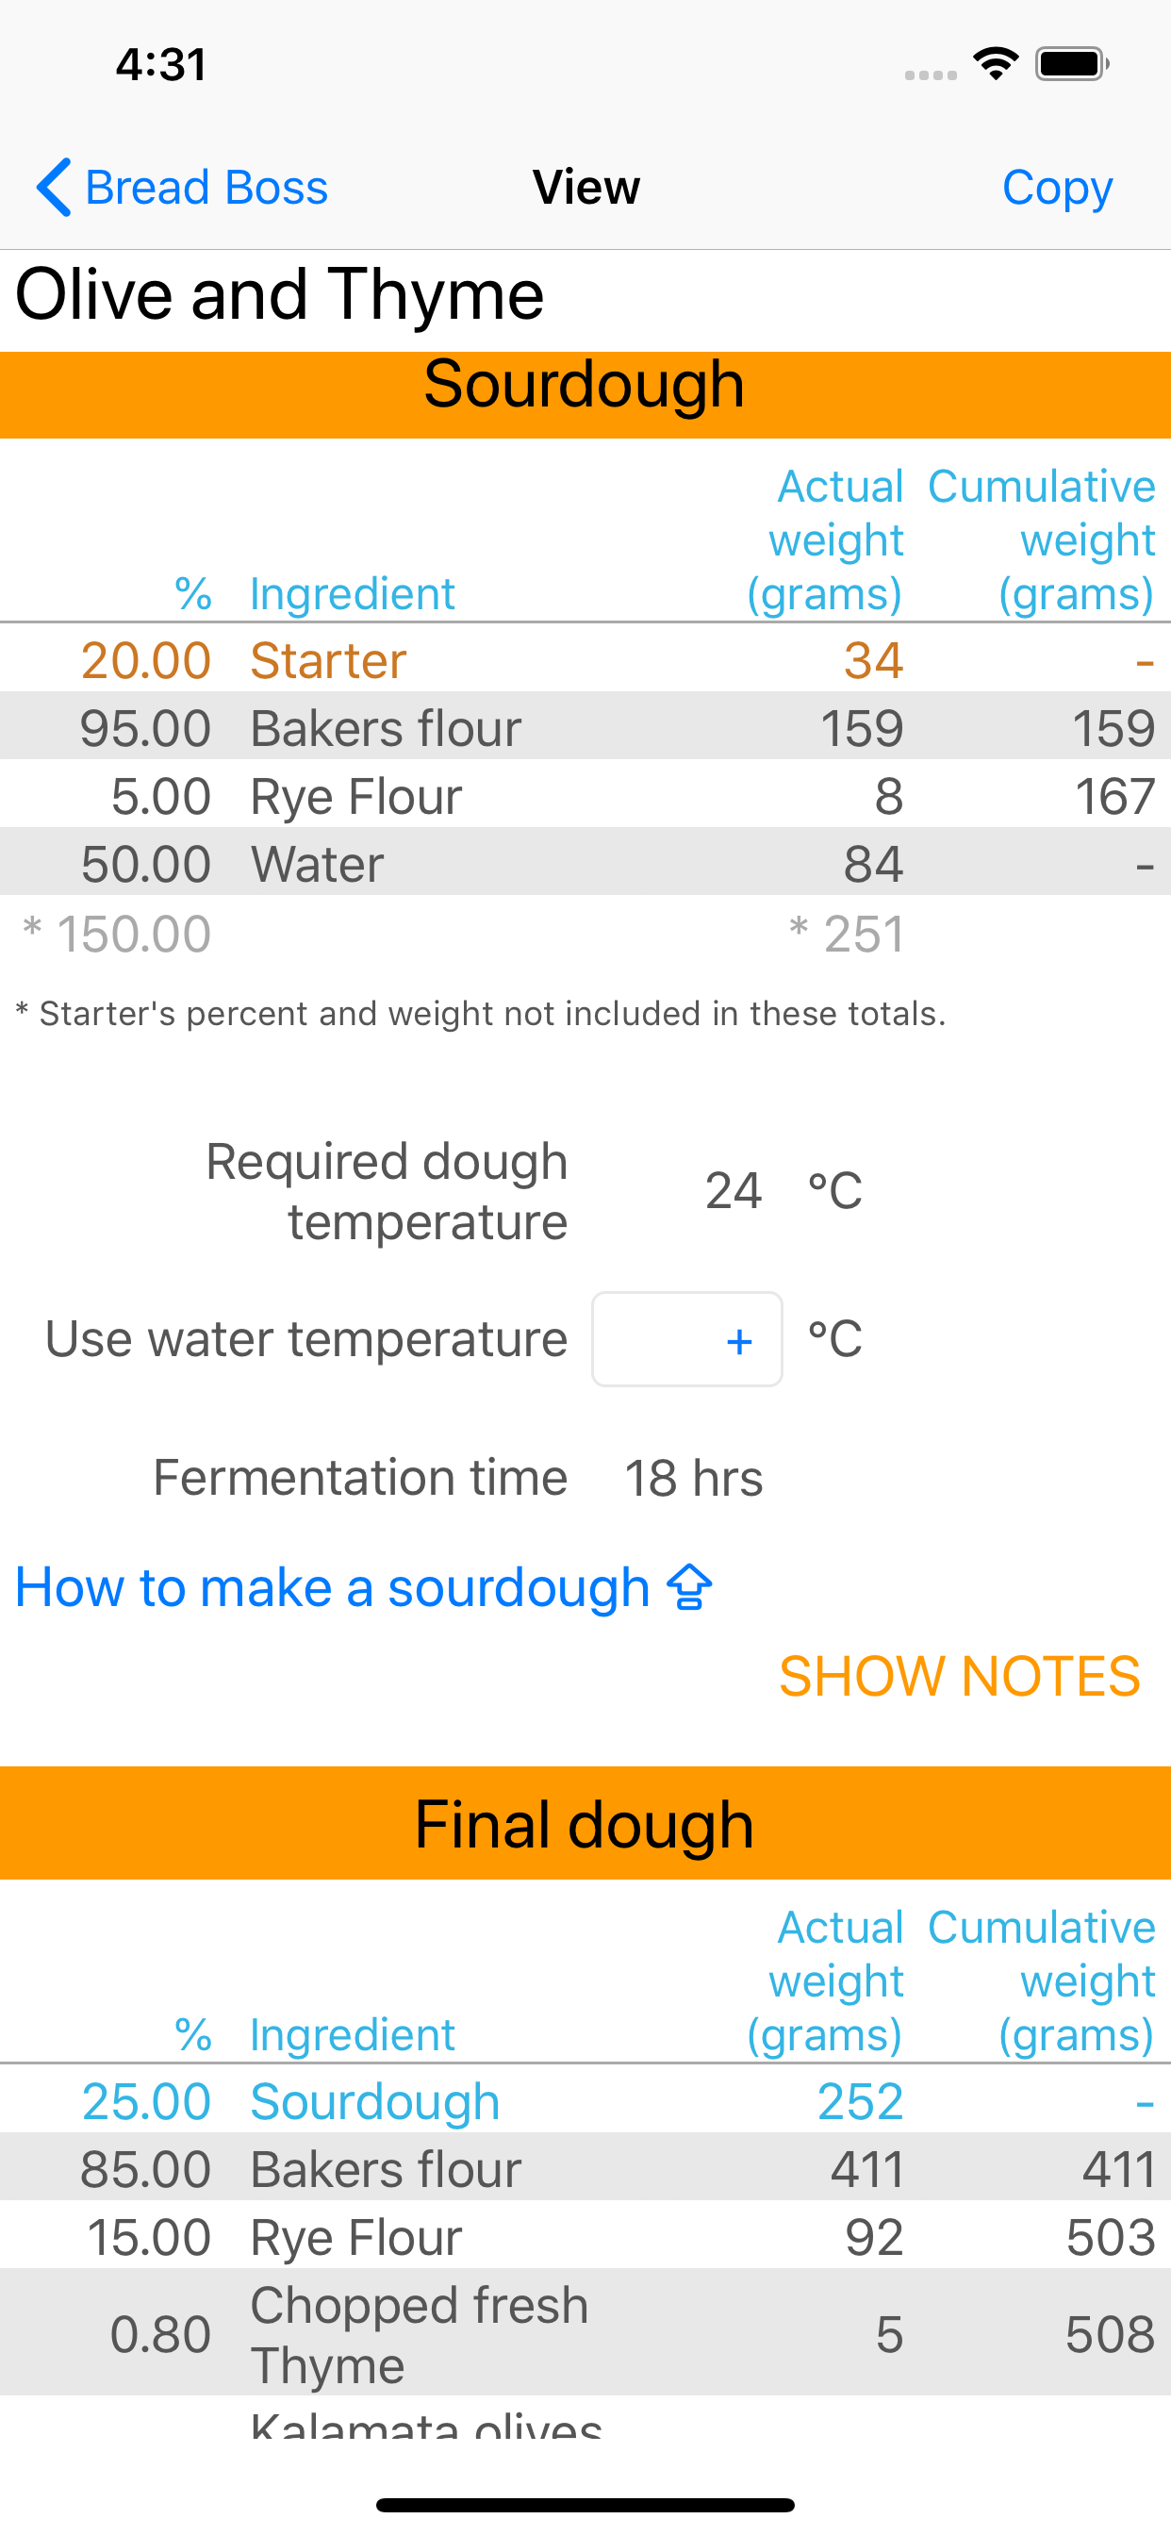Open the share icon beside sourdough link
1171x2535 pixels.
(690, 1587)
